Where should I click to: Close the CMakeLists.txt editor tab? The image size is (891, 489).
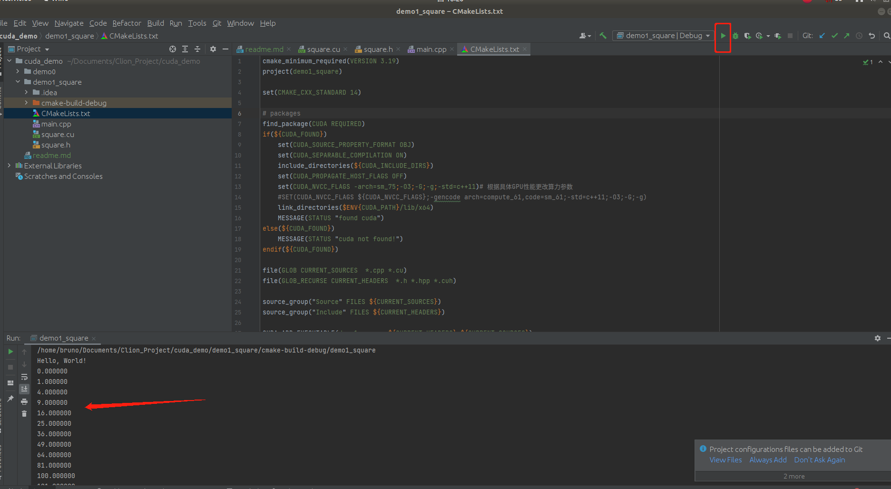(x=525, y=49)
